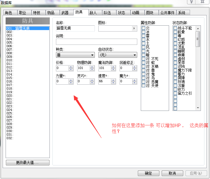The width and height of the screenshot is (210, 179).
Task: Toggle the 冰 element defense checkbox
Action: pyautogui.click(x=143, y=32)
